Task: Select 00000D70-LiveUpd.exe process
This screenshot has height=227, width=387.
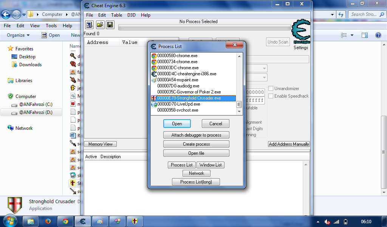Action: point(193,104)
